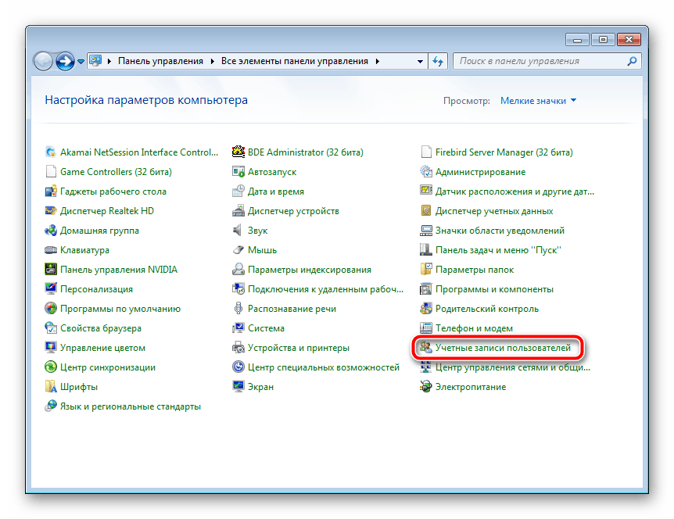Screen dimensions: 674x519
Task: Open the Панель управления NVIDIA icon
Action: coord(51,270)
